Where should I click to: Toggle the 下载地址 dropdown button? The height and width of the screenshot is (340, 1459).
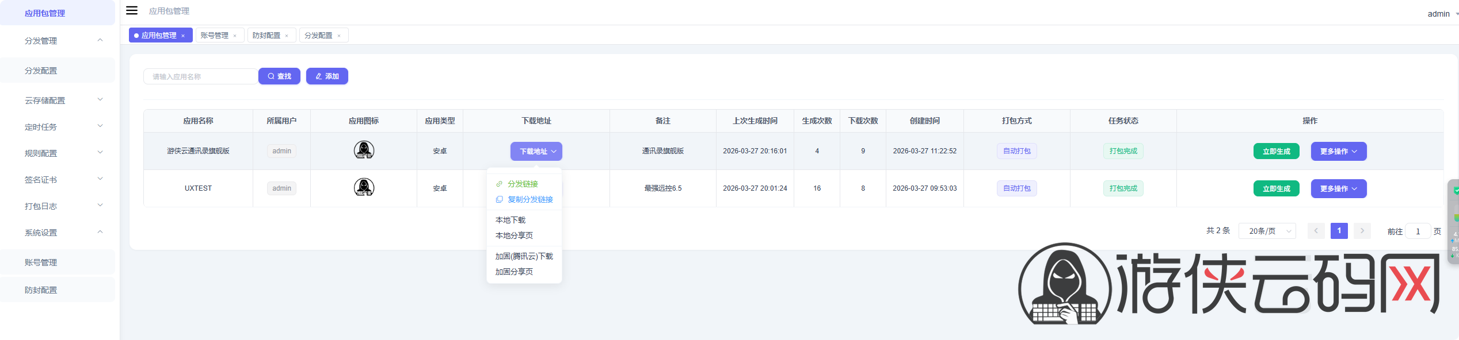pyautogui.click(x=536, y=151)
